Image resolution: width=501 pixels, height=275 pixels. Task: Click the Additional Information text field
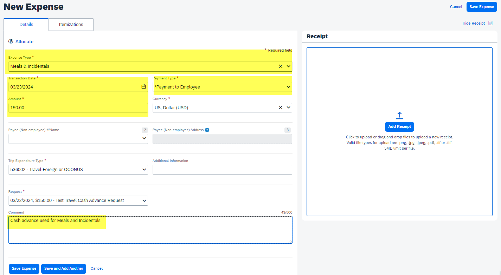coord(222,170)
